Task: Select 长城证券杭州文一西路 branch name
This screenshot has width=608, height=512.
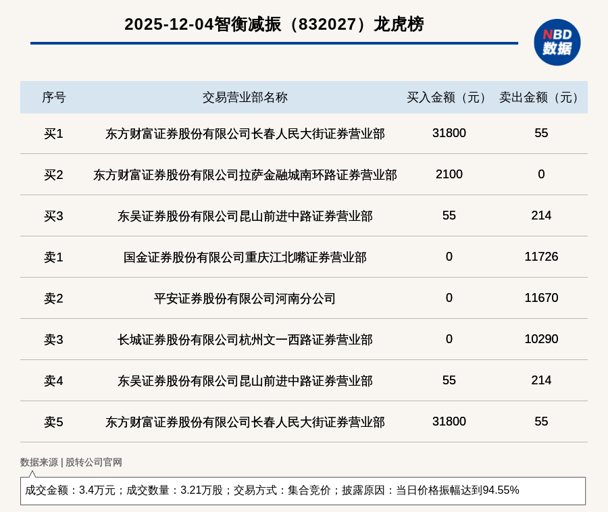Action: tap(245, 340)
